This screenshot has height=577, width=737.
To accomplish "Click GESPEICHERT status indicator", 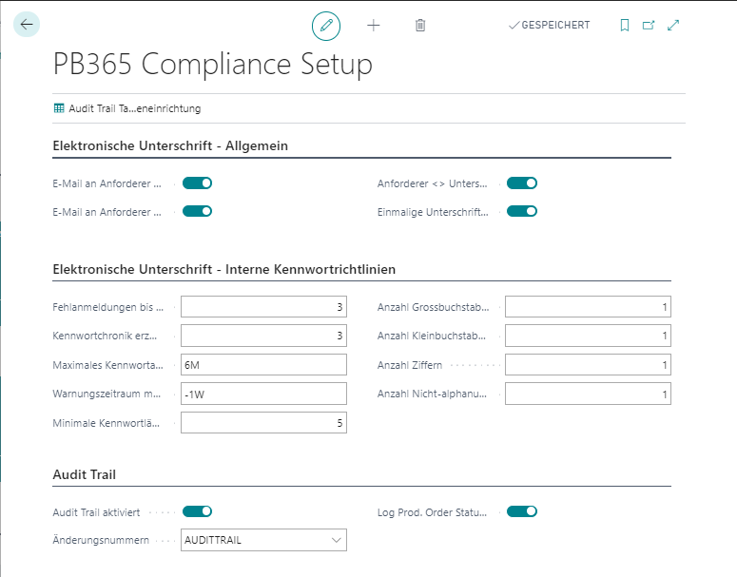I will [x=550, y=25].
